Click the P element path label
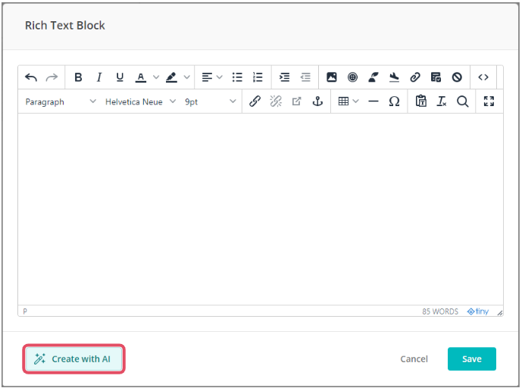Viewport: 522px width, 388px height. coord(25,311)
